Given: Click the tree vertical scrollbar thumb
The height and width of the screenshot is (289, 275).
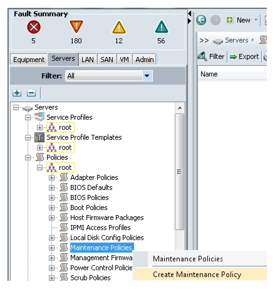Looking at the screenshot, I should (179, 172).
